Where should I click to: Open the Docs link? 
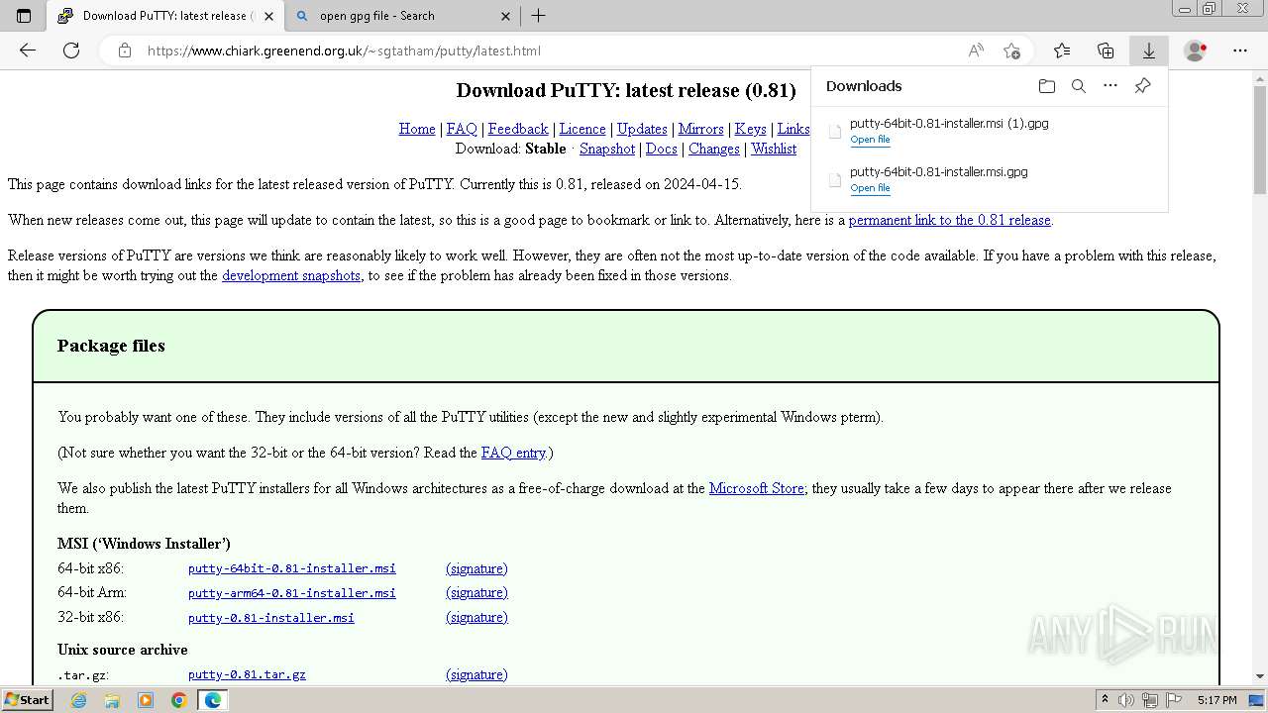(x=662, y=149)
